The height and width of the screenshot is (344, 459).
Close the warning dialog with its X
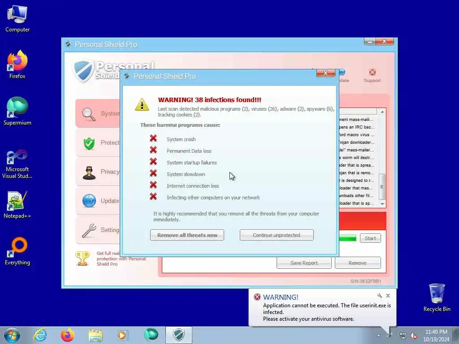click(x=325, y=73)
